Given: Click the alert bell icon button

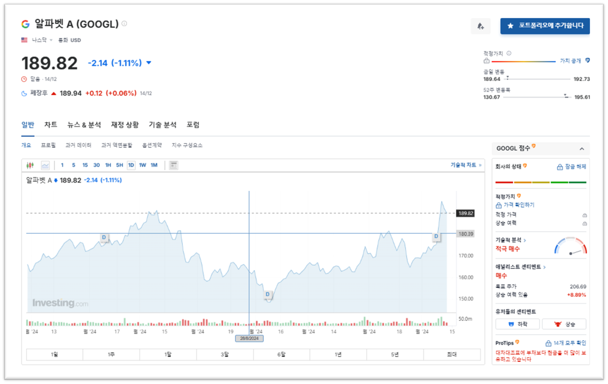Looking at the screenshot, I should [480, 26].
